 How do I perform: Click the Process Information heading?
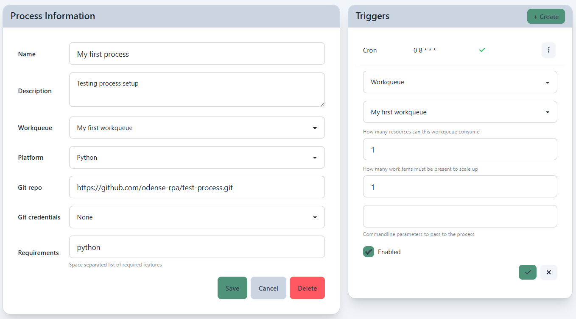pos(53,16)
